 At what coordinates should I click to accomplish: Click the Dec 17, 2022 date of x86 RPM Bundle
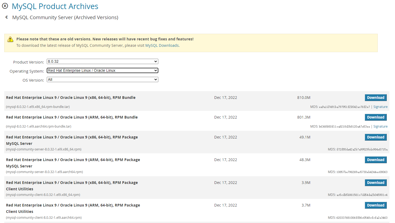click(x=226, y=98)
